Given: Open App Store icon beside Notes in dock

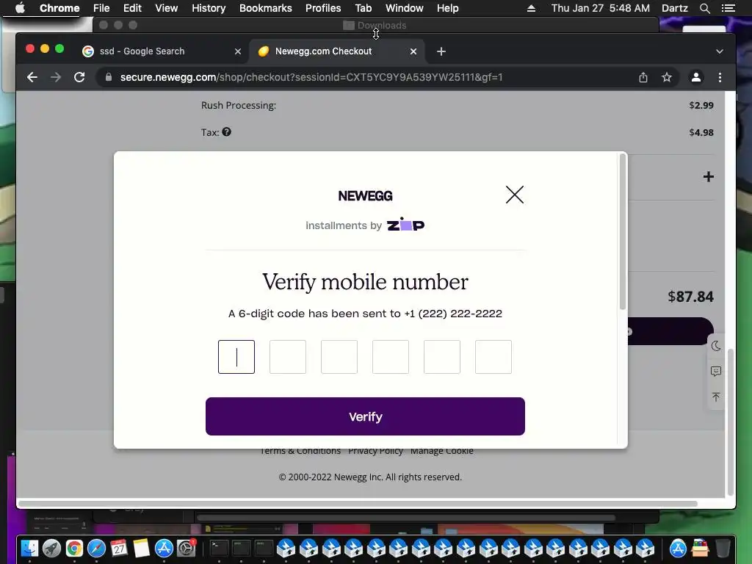Looking at the screenshot, I should [x=164, y=548].
